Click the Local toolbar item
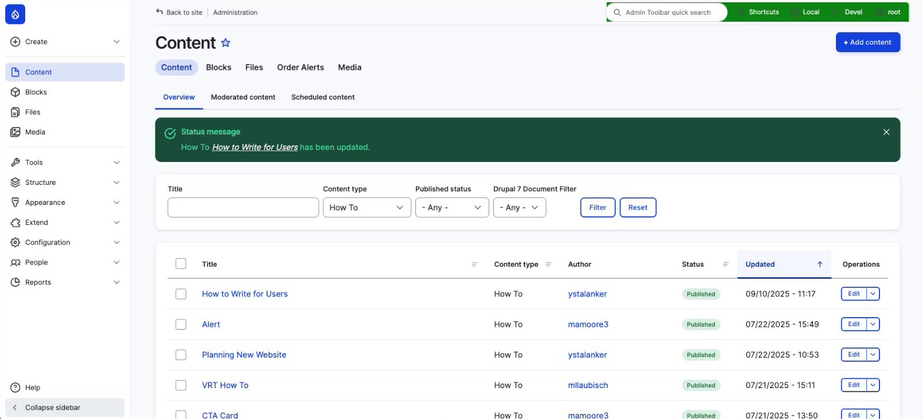Image resolution: width=923 pixels, height=419 pixels. coord(806,12)
